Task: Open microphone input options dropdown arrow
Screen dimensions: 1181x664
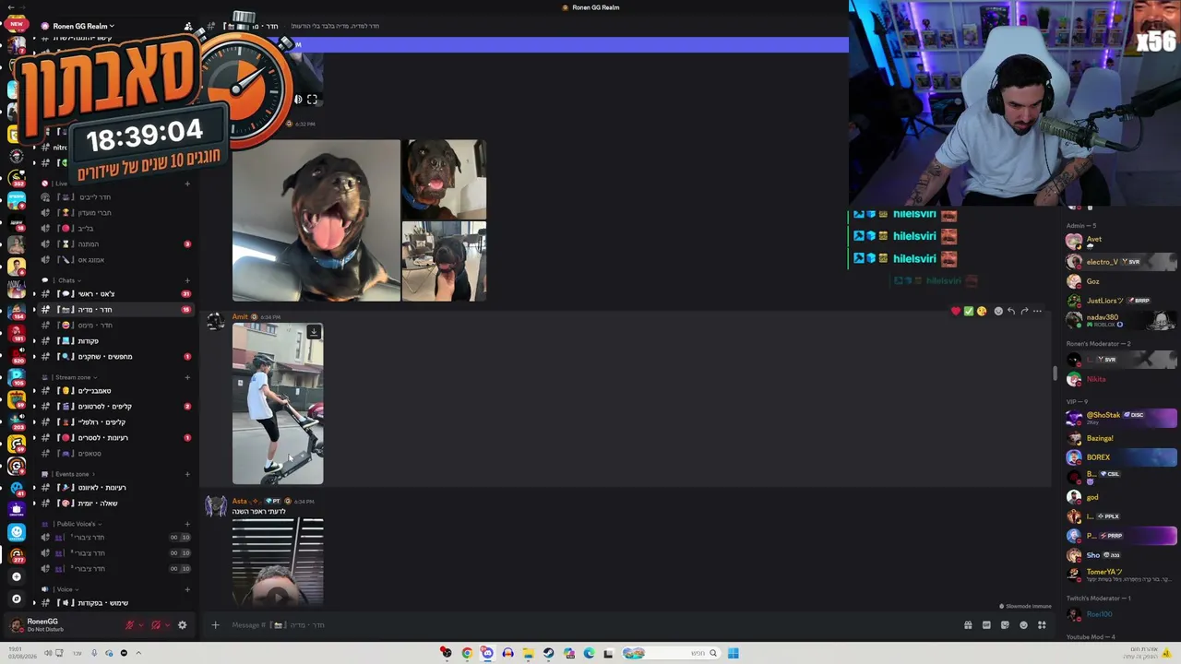Action: [140, 625]
